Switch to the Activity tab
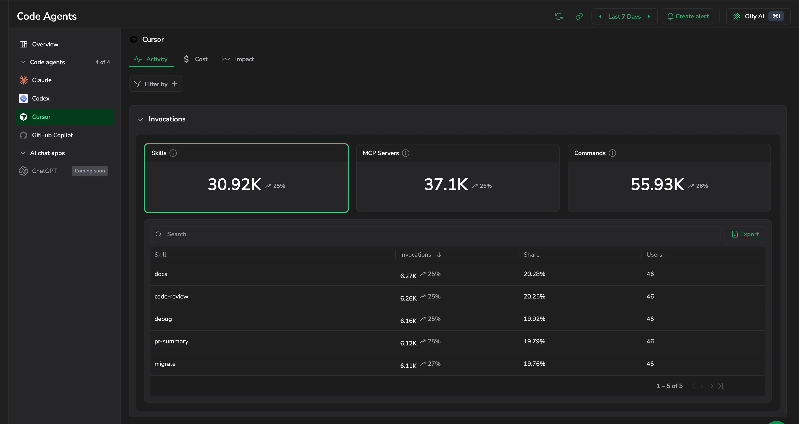The height and width of the screenshot is (424, 799). (x=151, y=59)
